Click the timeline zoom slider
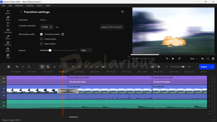 (x=178, y=67)
